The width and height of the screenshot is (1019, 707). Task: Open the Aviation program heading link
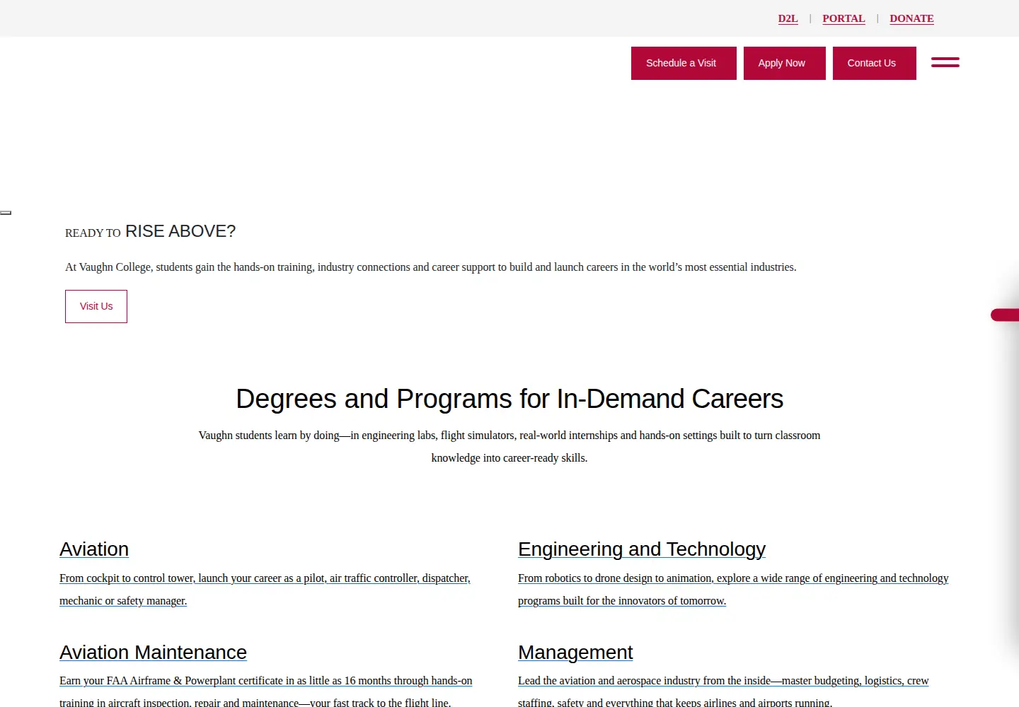click(x=94, y=549)
